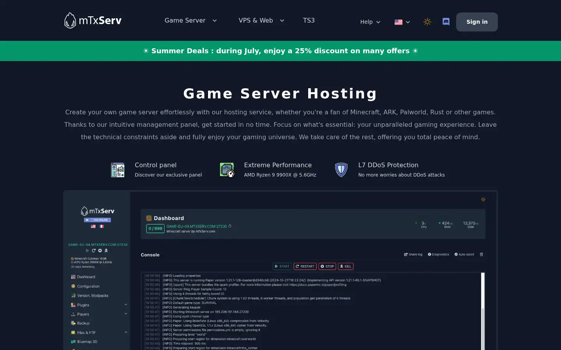Click the mTxServ logo in the header
This screenshot has height=350, width=561.
(x=93, y=21)
